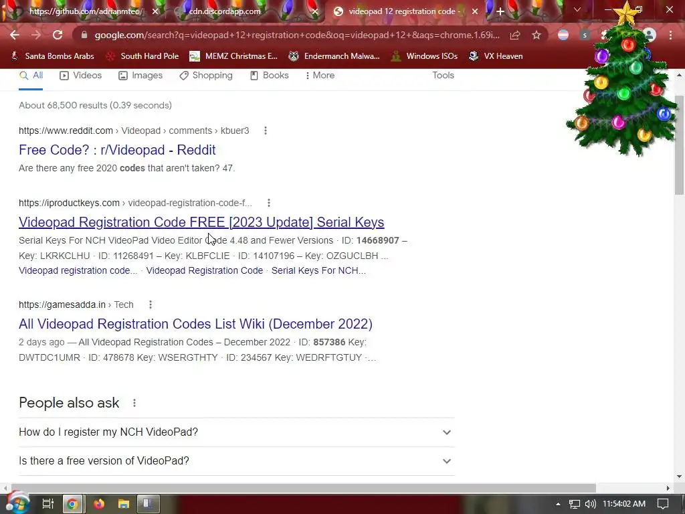
Task: Open the Chrome three-dot menu
Action: pyautogui.click(x=670, y=35)
